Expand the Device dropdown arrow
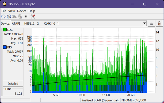Image resolution: width=164 pixels, height=103 pixels. tap(144, 23)
